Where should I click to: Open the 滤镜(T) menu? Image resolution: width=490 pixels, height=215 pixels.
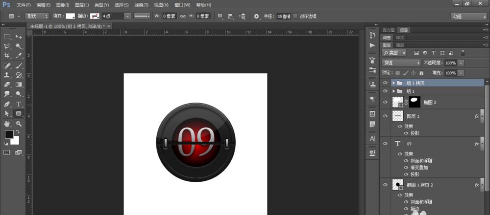[x=142, y=4]
